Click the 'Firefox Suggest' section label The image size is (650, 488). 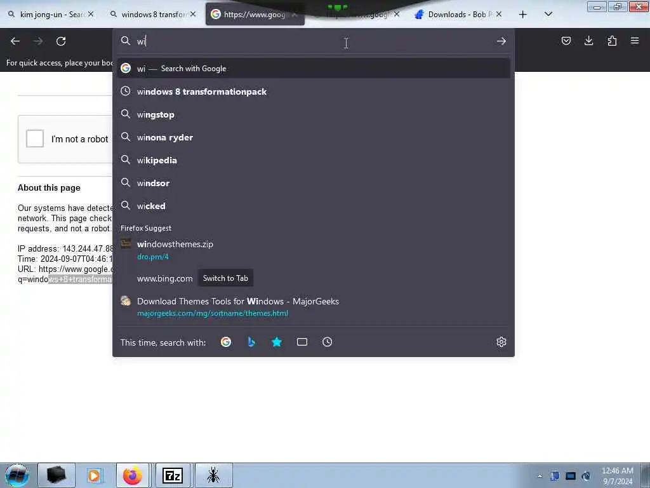[146, 228]
